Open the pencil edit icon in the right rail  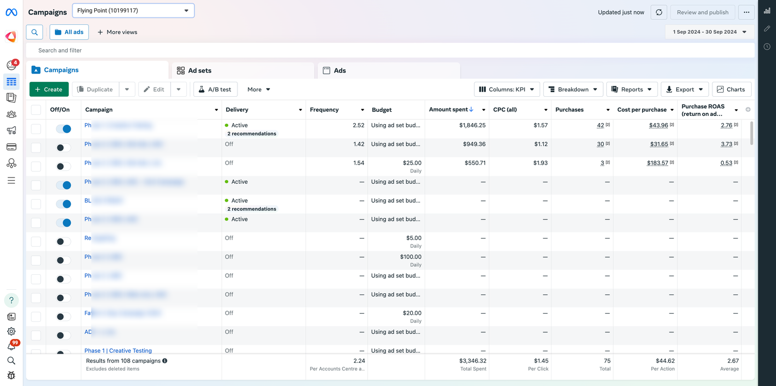pyautogui.click(x=767, y=29)
